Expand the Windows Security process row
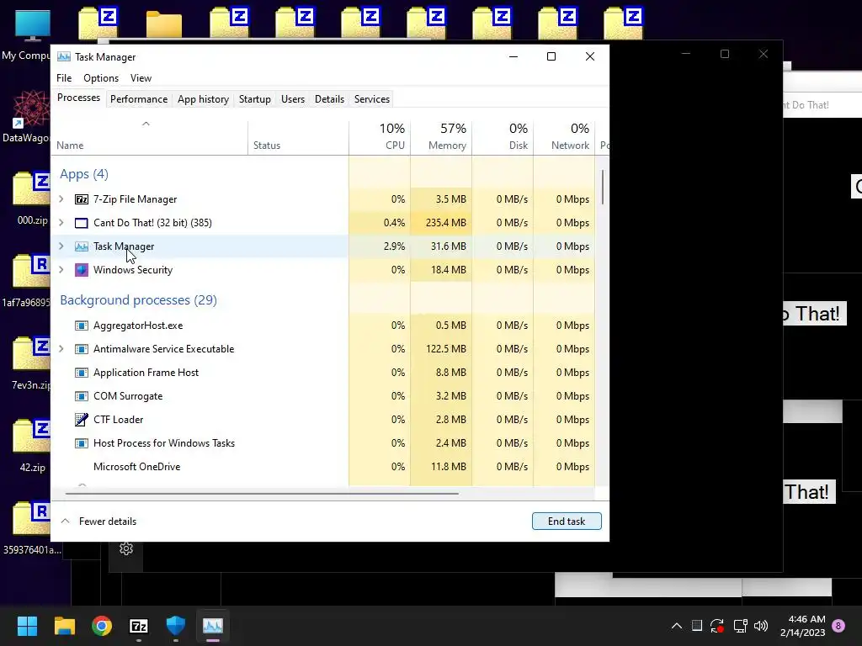Screen dimensions: 862x646 [x=61, y=270]
